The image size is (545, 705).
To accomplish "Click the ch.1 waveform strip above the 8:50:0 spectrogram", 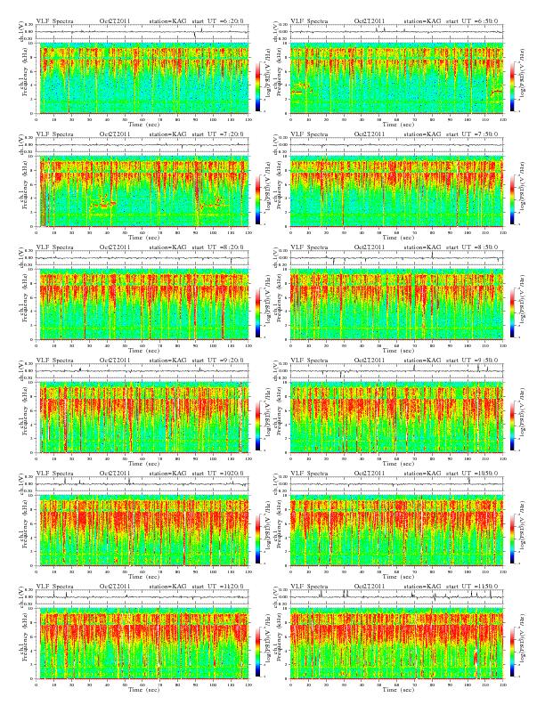I will pyautogui.click(x=396, y=258).
